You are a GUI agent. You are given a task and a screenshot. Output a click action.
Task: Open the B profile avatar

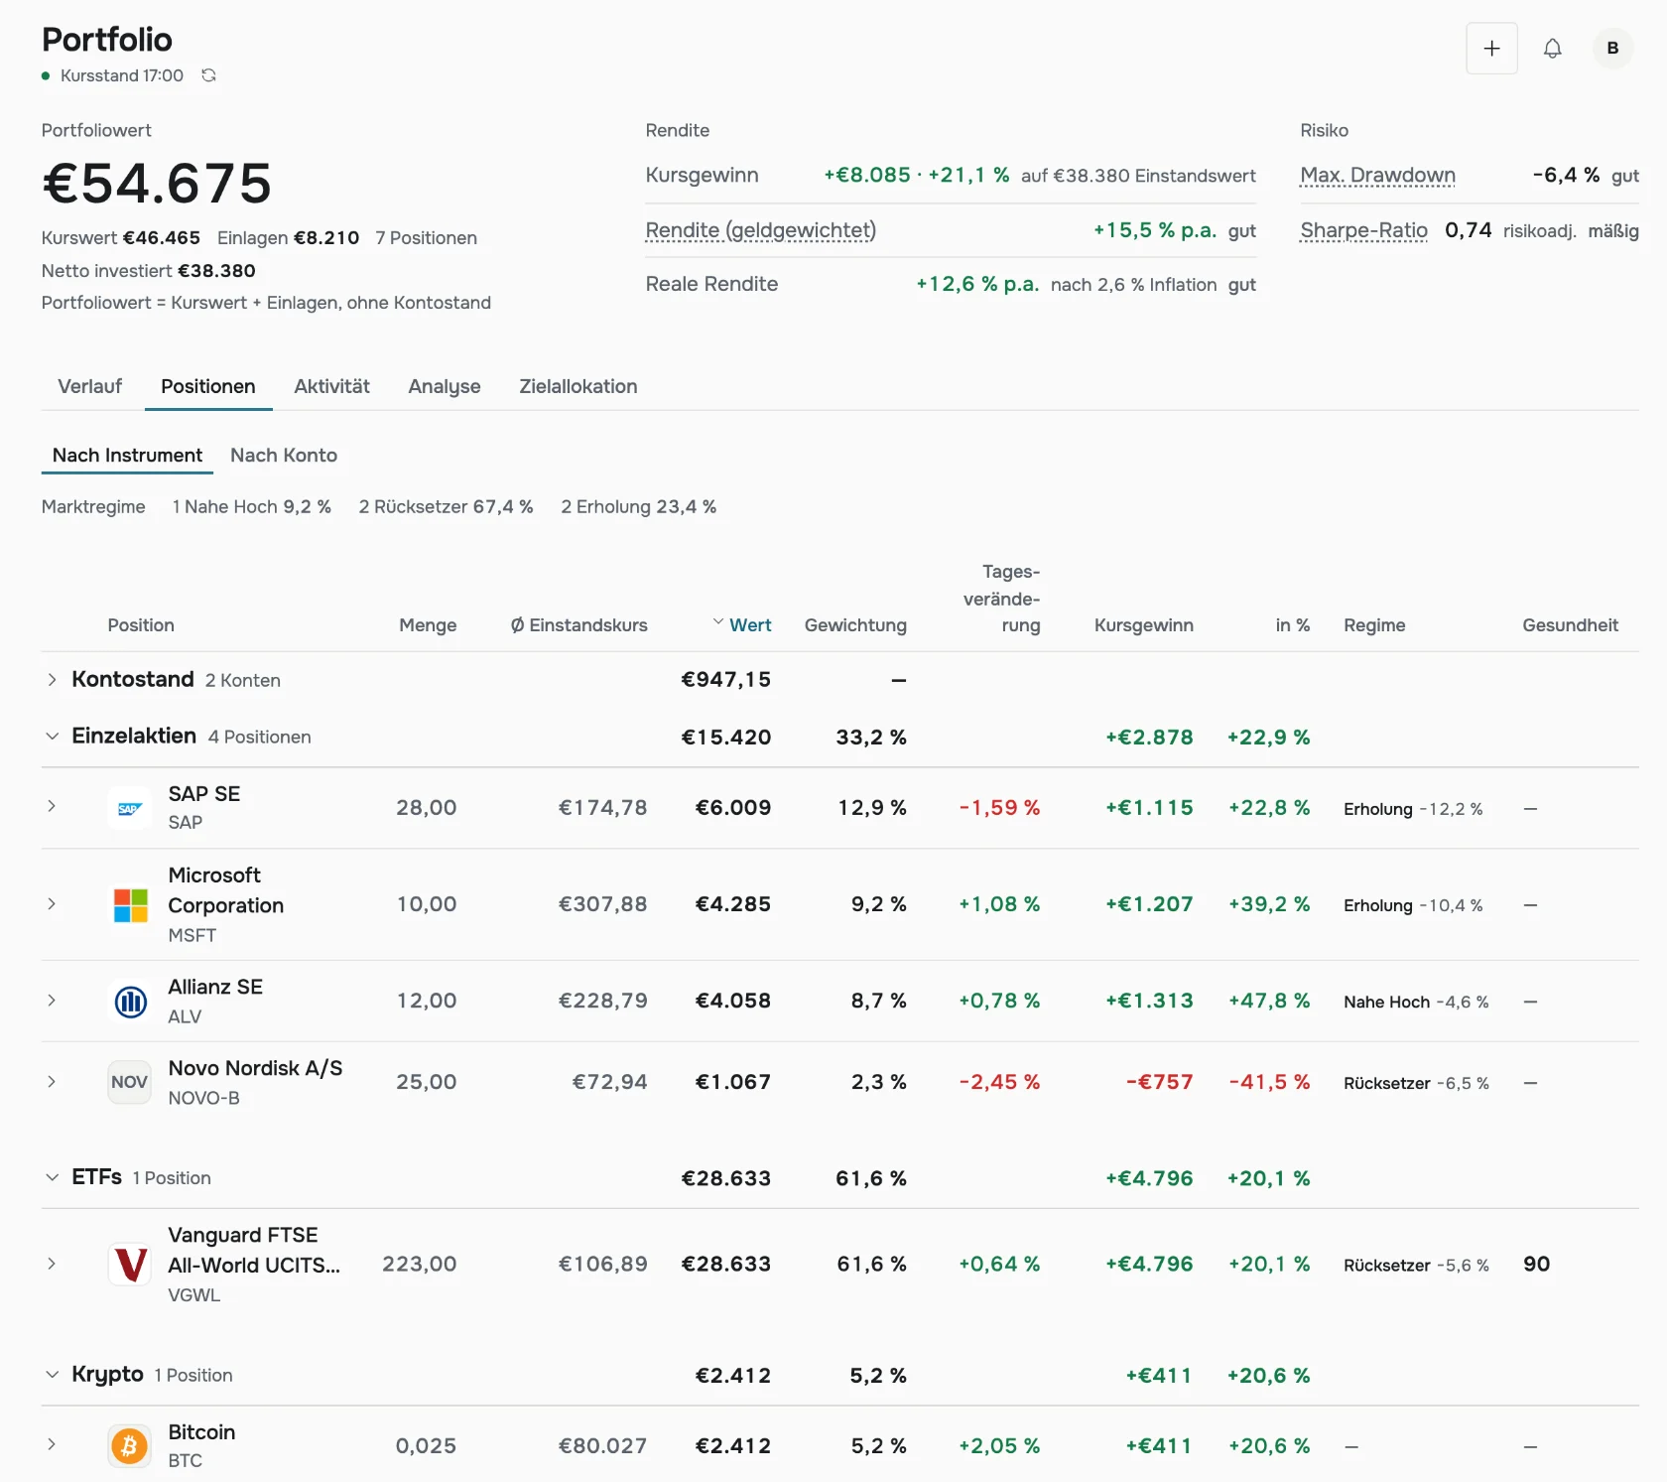(x=1612, y=48)
